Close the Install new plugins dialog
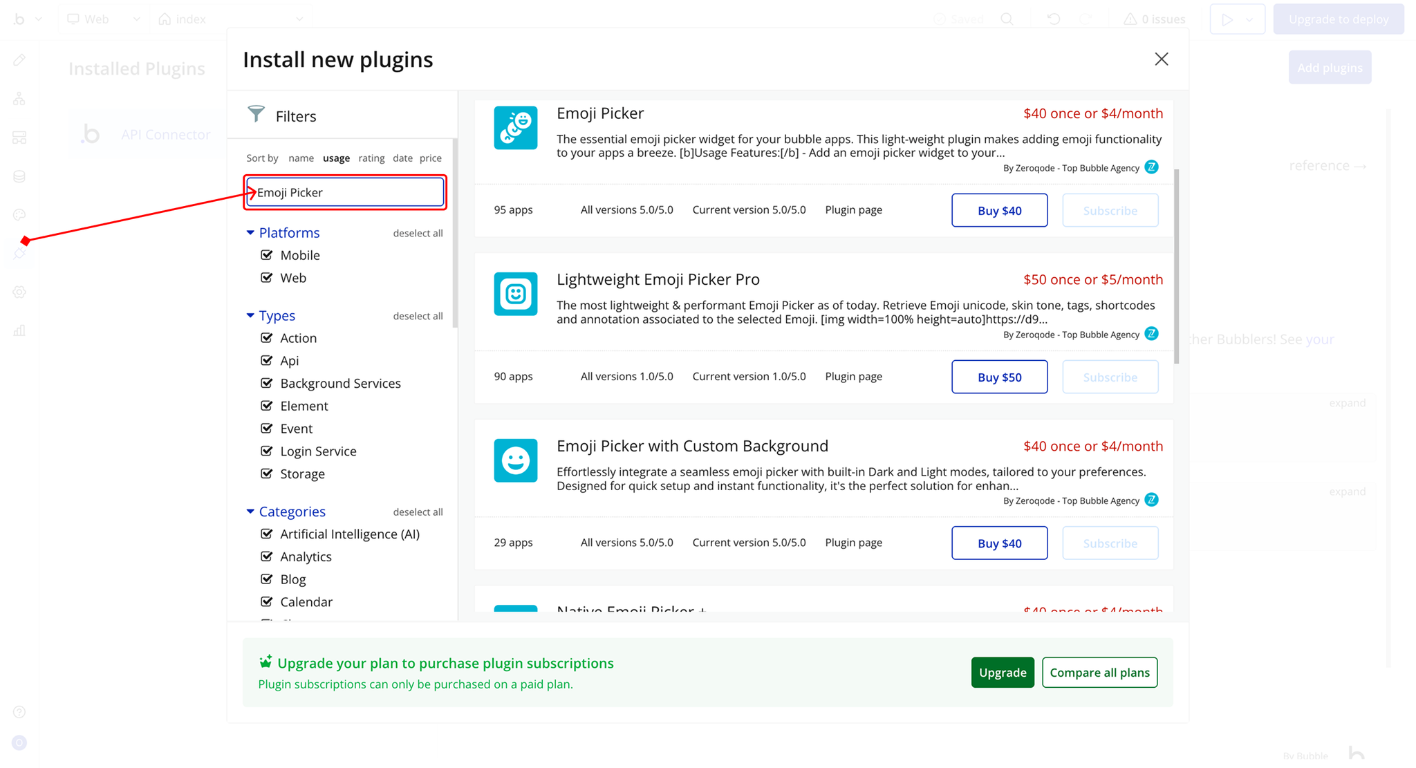Image resolution: width=1416 pixels, height=768 pixels. click(x=1161, y=59)
